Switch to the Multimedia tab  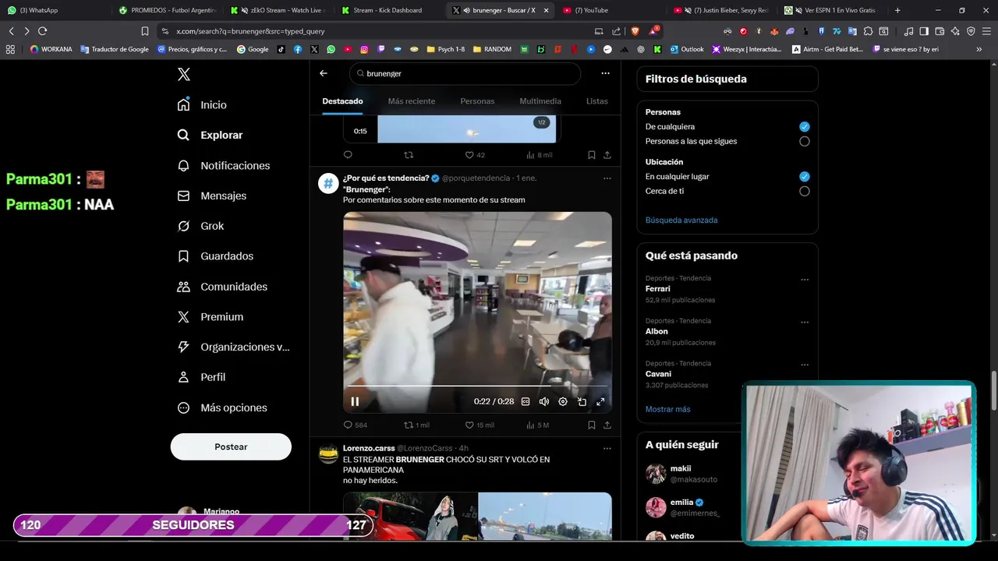click(540, 101)
